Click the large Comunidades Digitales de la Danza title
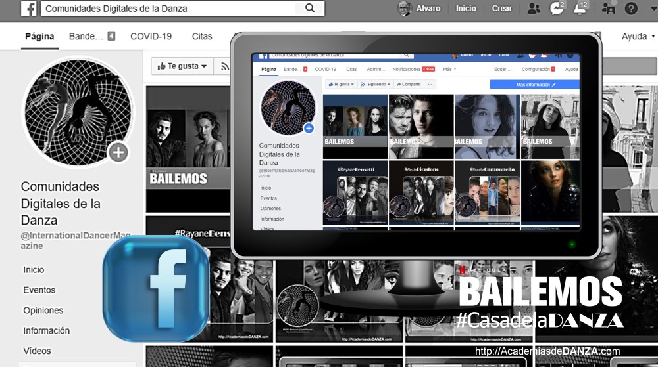The width and height of the screenshot is (658, 367). pyautogui.click(x=61, y=204)
